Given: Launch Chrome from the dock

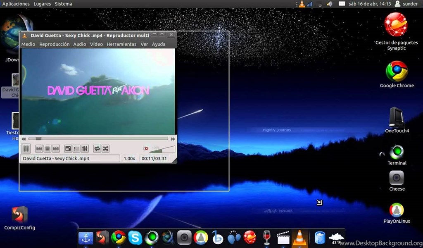Looking at the screenshot, I should [x=119, y=238].
